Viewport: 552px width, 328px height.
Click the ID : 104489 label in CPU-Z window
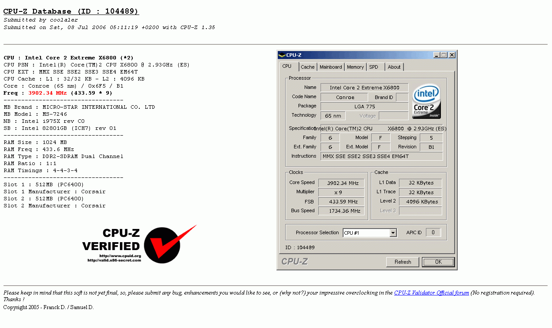tap(300, 247)
